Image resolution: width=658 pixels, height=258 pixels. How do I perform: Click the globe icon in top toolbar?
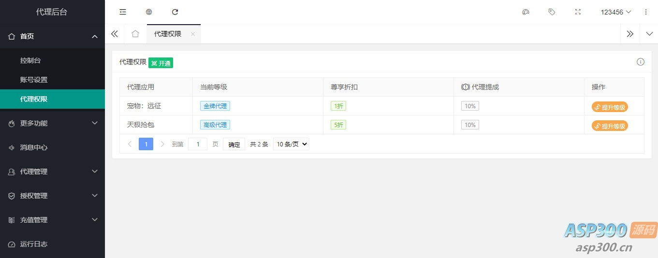click(x=149, y=12)
